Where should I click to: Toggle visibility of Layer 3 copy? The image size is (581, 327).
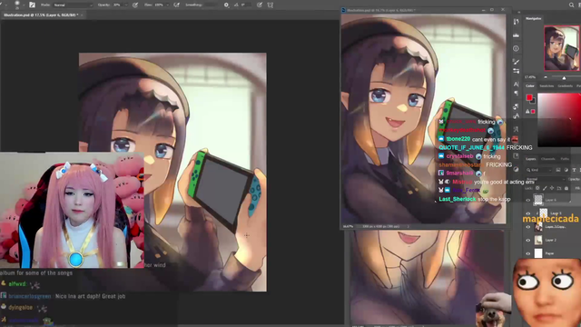point(528,227)
